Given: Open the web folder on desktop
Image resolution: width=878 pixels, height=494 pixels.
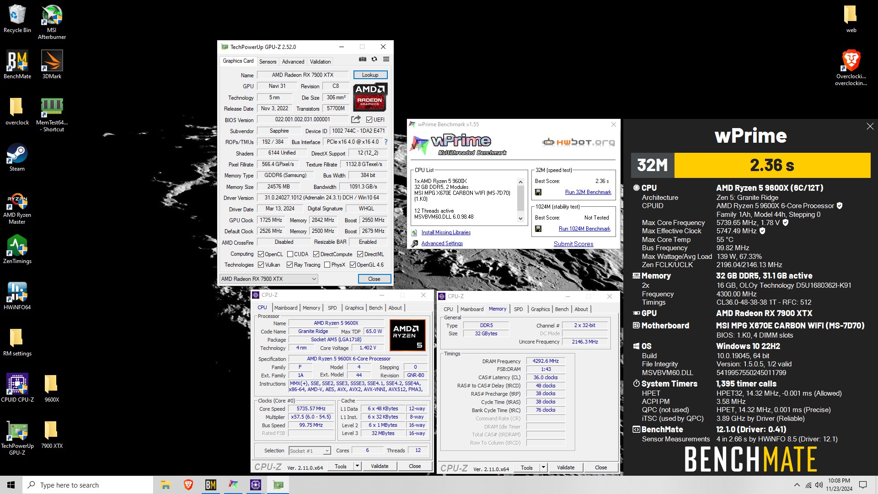Looking at the screenshot, I should pos(851,19).
